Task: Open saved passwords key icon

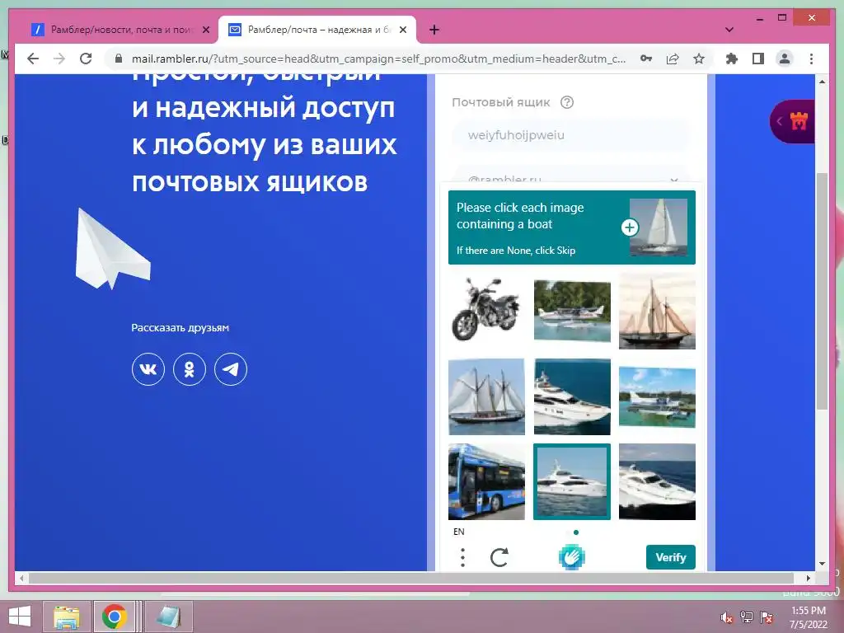Action: 646,59
